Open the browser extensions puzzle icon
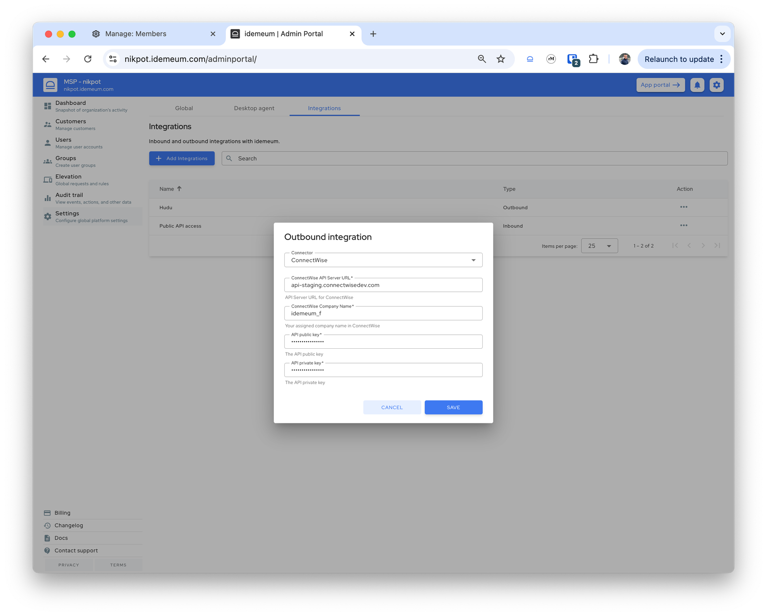 pos(593,59)
